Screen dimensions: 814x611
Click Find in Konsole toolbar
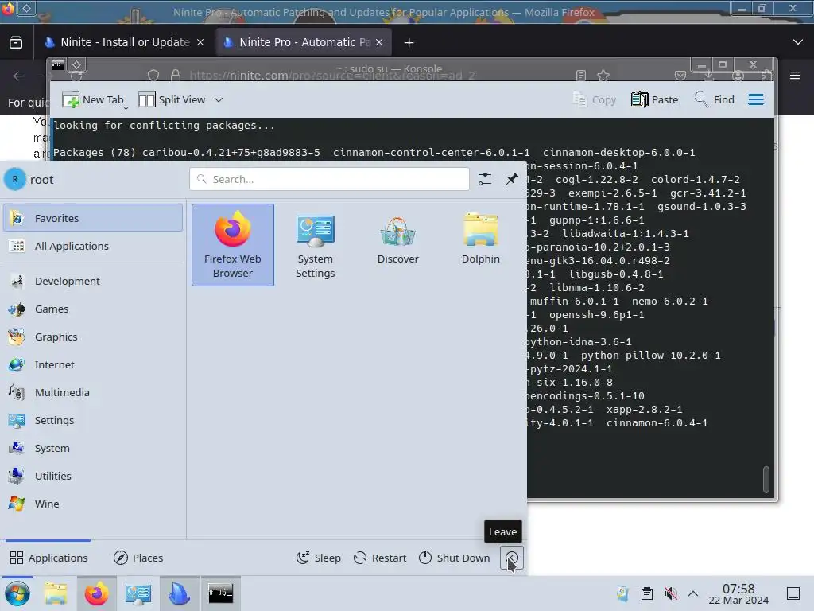tap(714, 99)
